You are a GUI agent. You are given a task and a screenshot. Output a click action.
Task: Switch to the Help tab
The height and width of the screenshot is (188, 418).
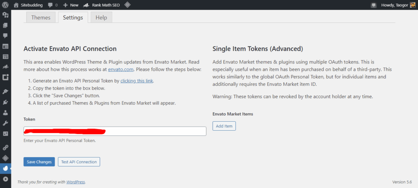point(101,17)
